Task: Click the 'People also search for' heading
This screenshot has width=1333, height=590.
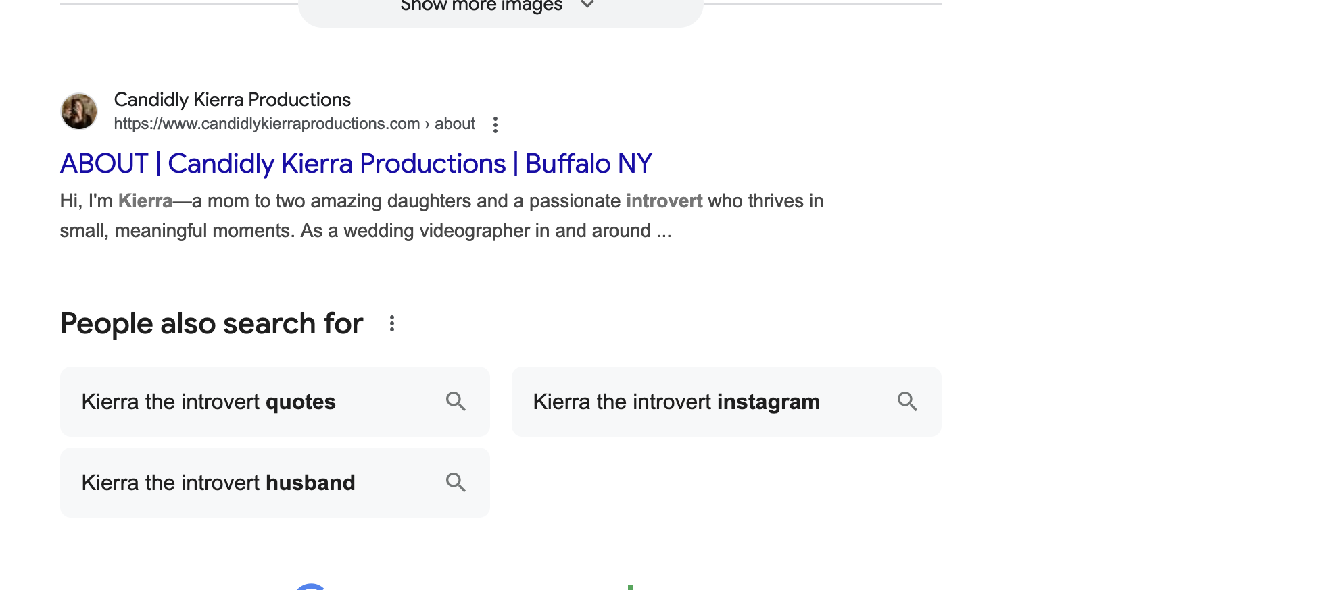Action: point(212,324)
